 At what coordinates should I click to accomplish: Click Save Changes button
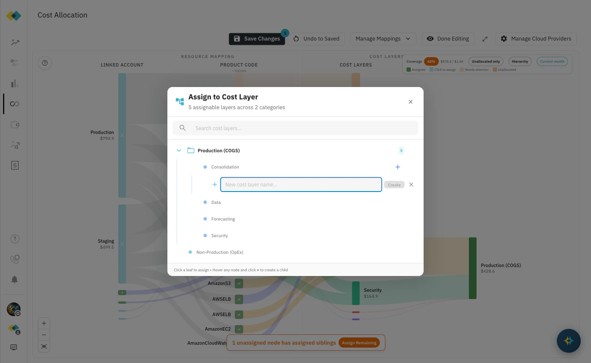tap(257, 39)
